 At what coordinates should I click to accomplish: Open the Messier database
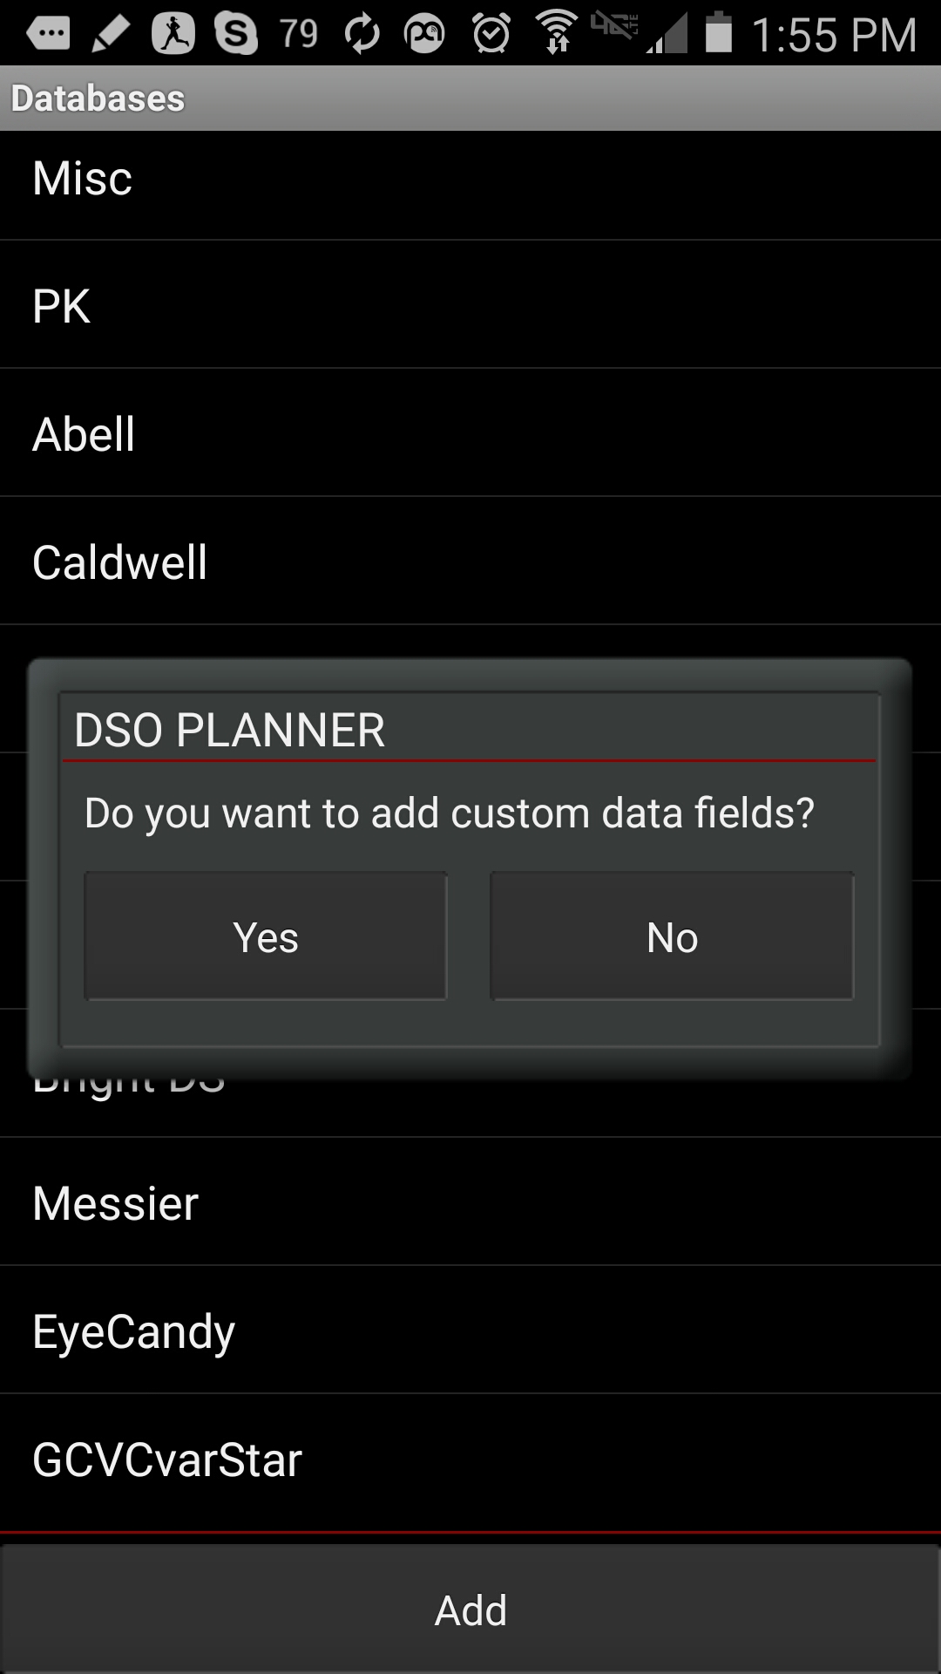pos(470,1202)
